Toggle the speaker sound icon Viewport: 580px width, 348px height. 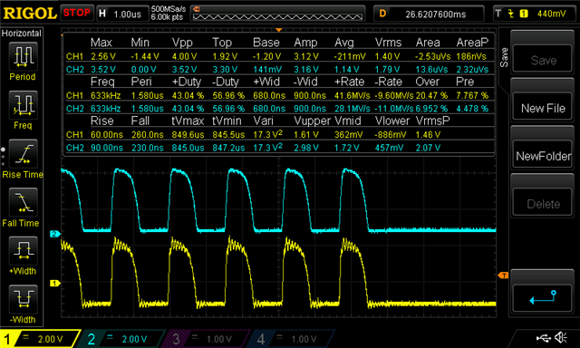pyautogui.click(x=561, y=337)
